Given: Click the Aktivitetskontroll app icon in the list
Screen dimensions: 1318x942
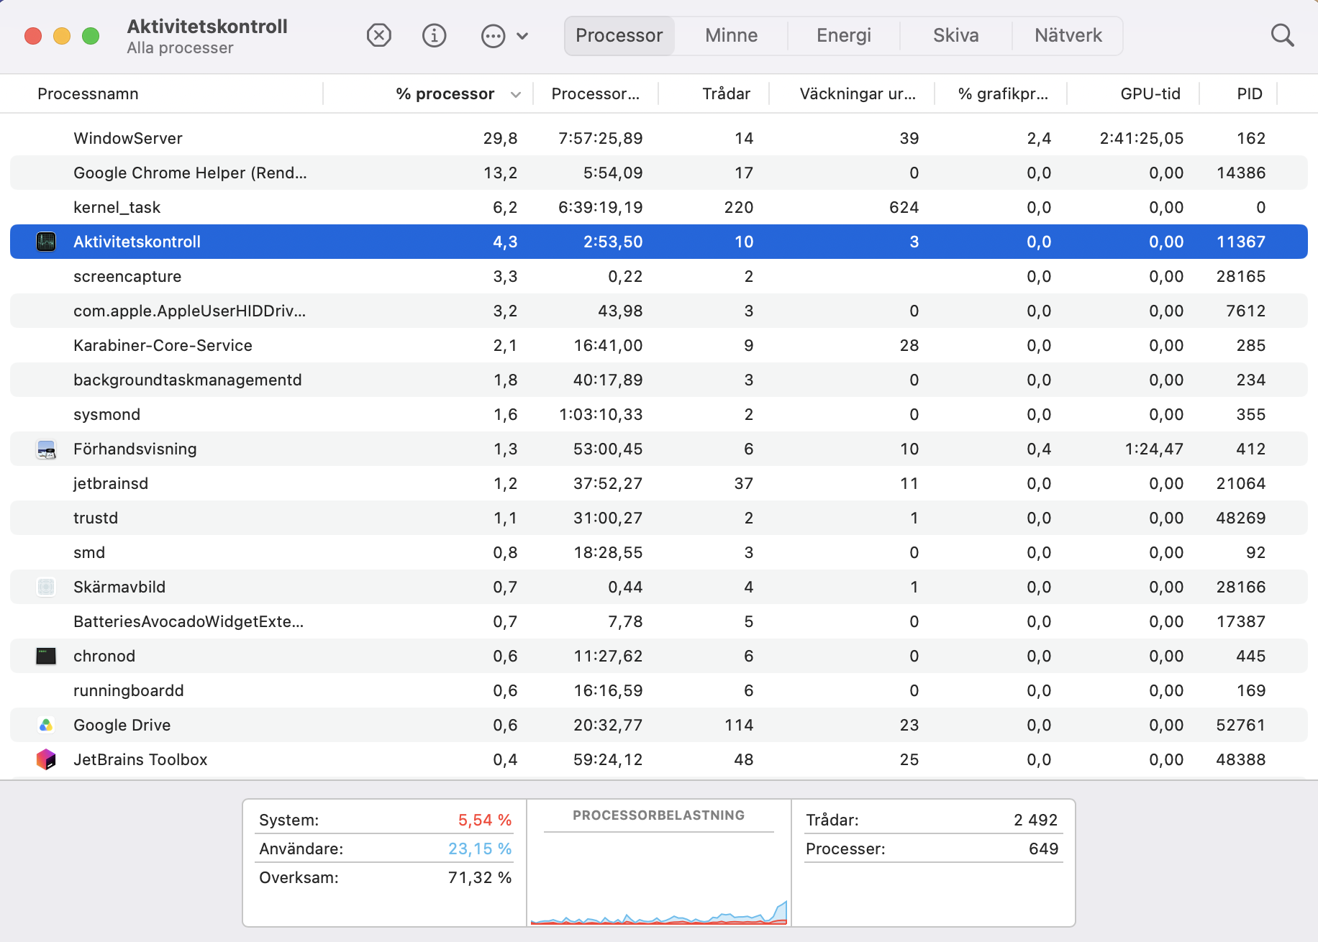Looking at the screenshot, I should coord(46,242).
